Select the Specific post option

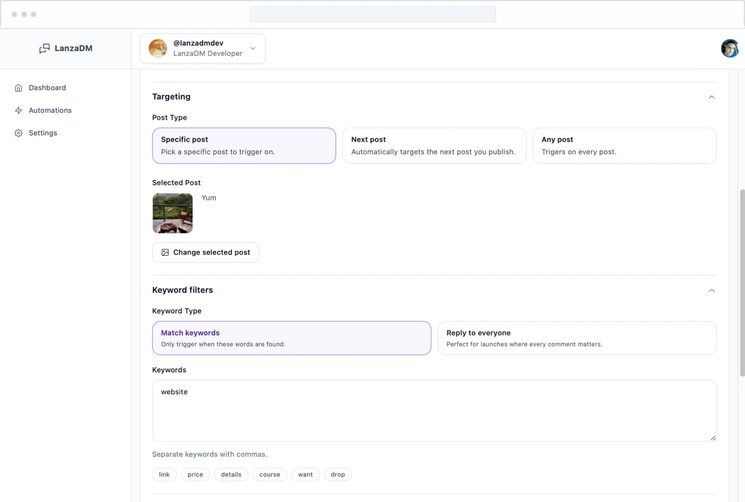[x=243, y=146]
